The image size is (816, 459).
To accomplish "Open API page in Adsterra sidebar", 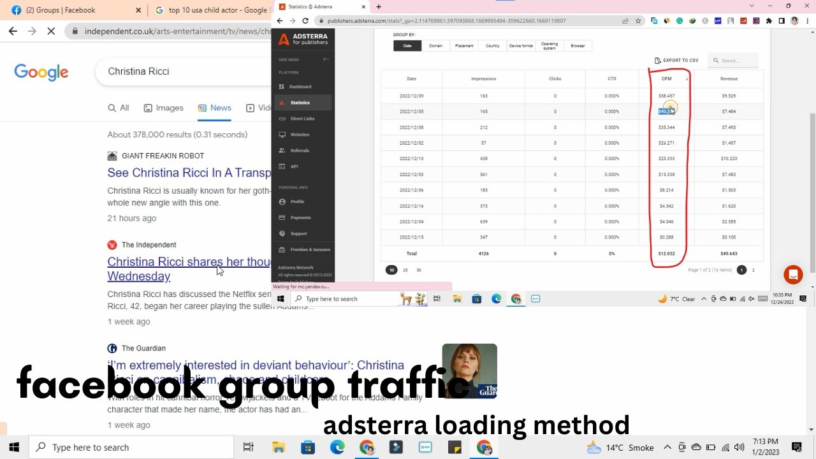I will point(294,166).
